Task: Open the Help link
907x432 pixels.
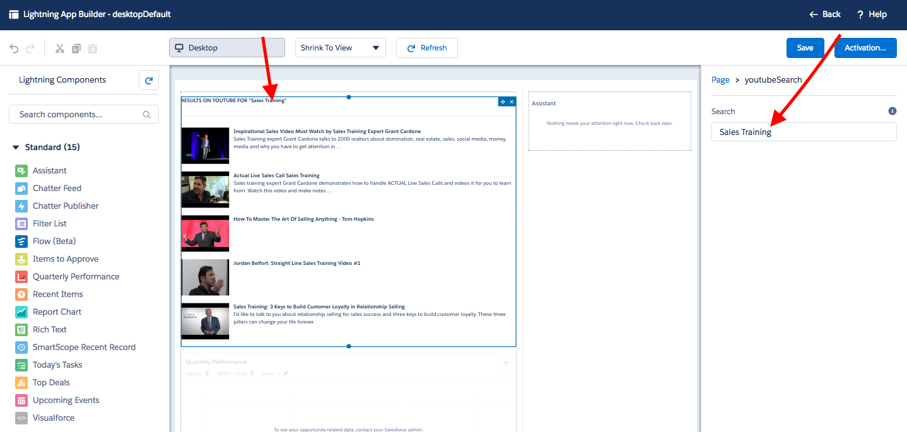Action: click(x=872, y=14)
